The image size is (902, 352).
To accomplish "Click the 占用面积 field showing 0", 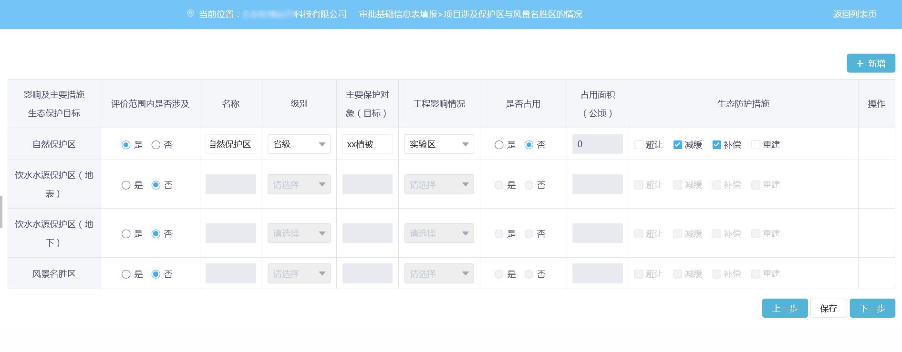I will tap(597, 144).
